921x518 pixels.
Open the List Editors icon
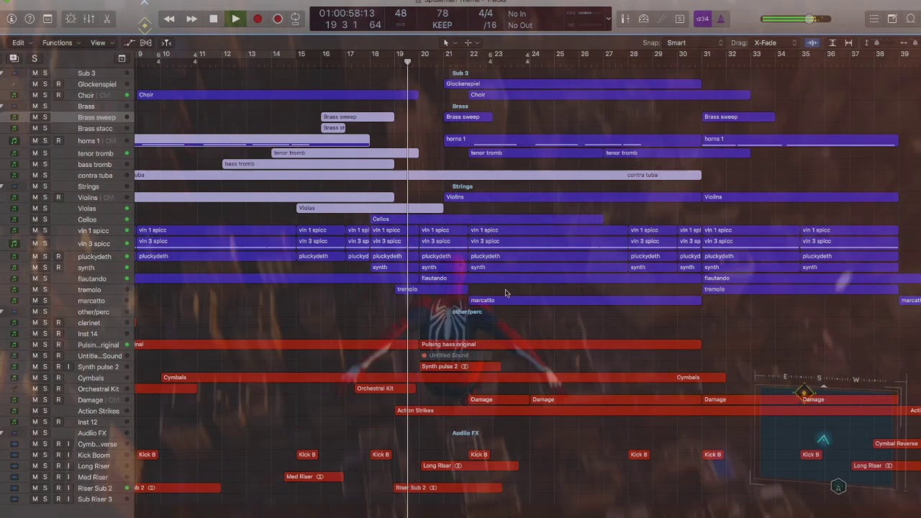(x=874, y=19)
